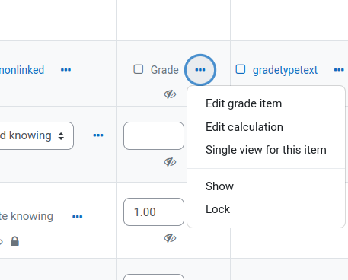Viewport: 348px width, 280px height.
Task: Open actions menu for gradetypetext column
Action: (339, 70)
